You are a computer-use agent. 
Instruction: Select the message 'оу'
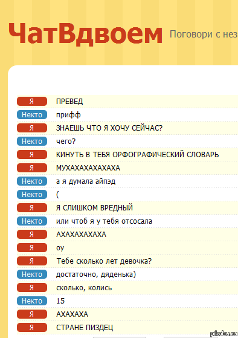pos(60,248)
